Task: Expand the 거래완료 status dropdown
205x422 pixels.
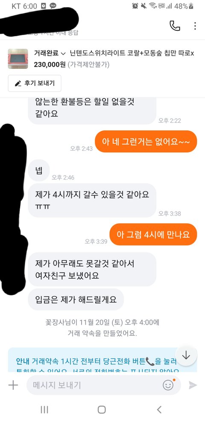Action: 50,53
